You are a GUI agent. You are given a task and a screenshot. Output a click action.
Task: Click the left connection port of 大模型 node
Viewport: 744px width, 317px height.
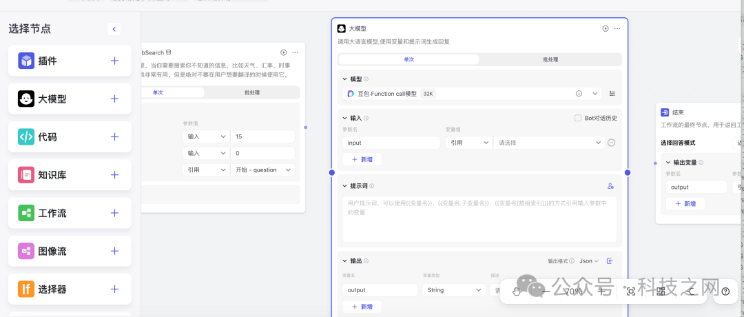click(331, 173)
